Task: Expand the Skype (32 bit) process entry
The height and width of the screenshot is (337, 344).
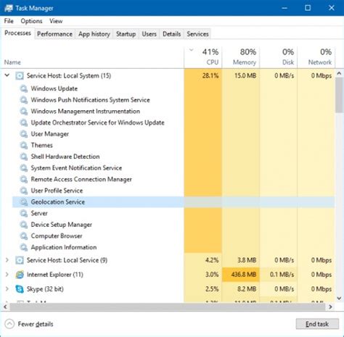Action: click(7, 289)
